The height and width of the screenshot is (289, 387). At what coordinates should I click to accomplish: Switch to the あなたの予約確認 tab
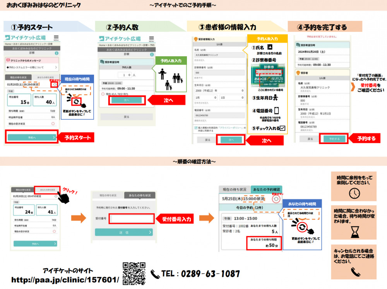coord(266,189)
